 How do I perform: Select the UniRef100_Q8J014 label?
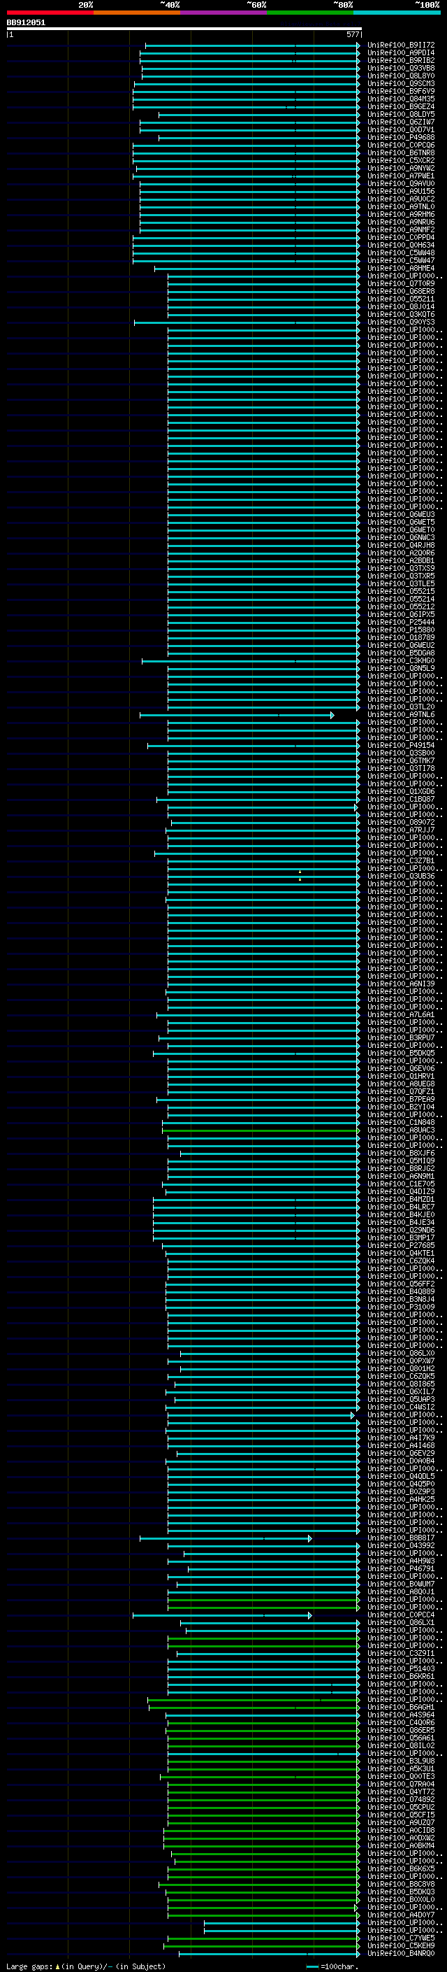[400, 307]
